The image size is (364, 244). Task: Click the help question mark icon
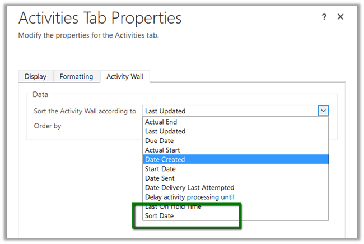pos(324,17)
